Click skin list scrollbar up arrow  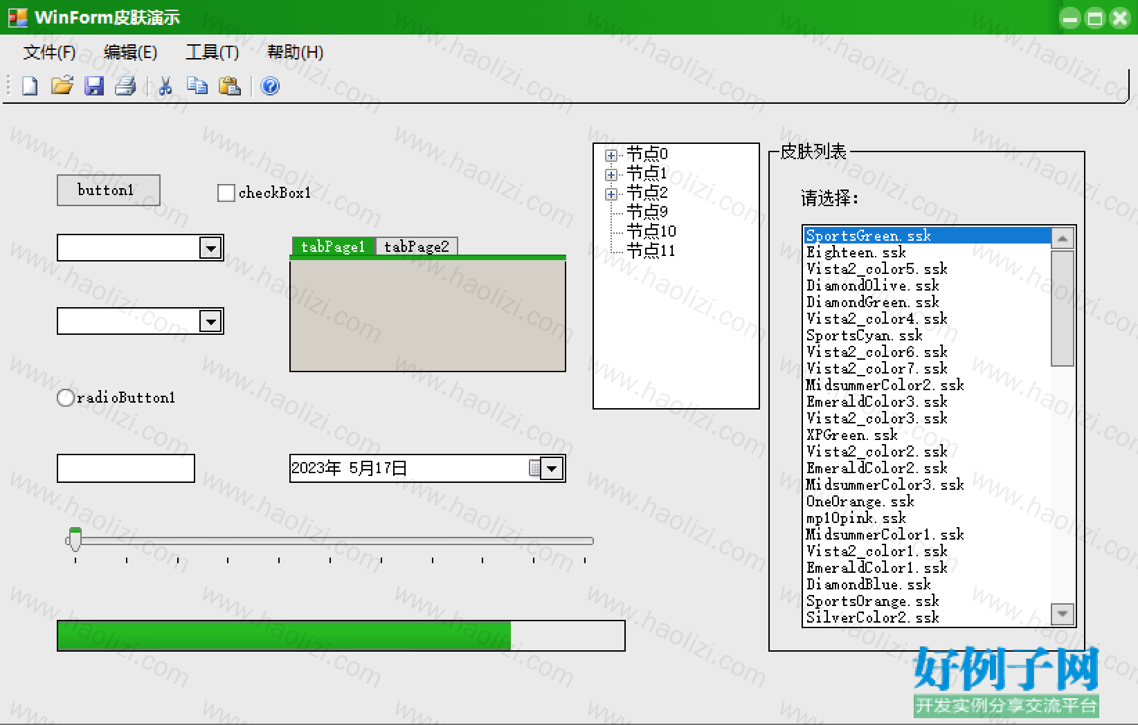pyautogui.click(x=1063, y=238)
